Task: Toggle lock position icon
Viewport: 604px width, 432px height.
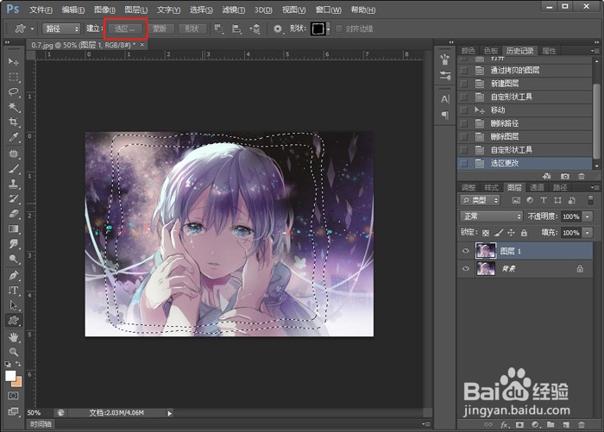Action: pos(511,233)
